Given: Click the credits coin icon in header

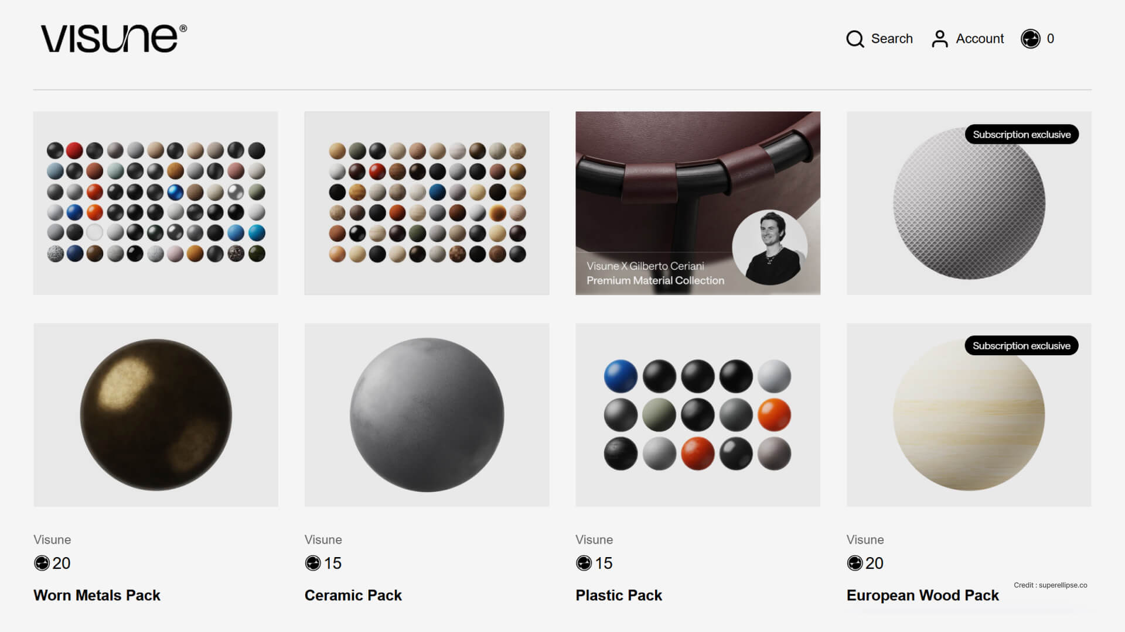Looking at the screenshot, I should point(1031,39).
